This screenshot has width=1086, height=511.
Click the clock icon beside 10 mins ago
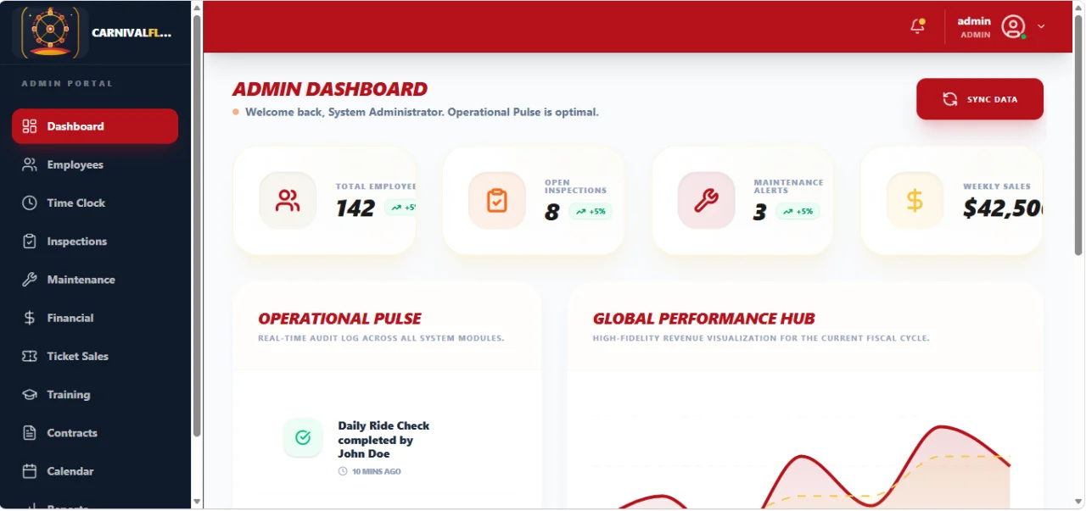(x=343, y=471)
